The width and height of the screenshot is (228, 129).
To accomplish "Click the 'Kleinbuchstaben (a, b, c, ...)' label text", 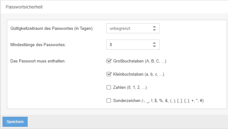I will 139,74.
